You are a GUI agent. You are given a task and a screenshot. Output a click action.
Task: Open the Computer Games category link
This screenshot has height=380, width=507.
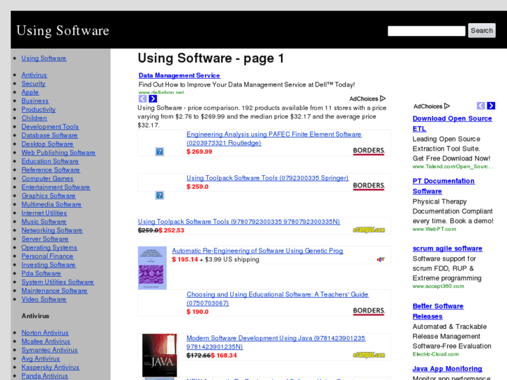[47, 178]
